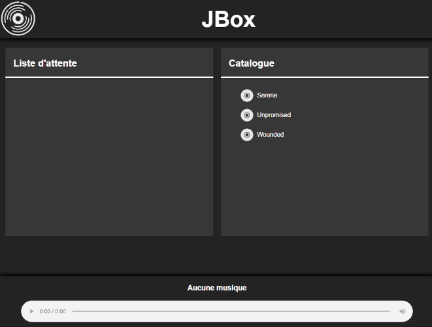Click the white divider under Catalogue
Image resolution: width=432 pixels, height=327 pixels.
(325, 77)
